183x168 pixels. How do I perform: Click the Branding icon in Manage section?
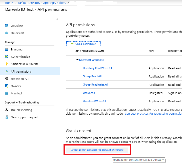[x=7, y=49]
